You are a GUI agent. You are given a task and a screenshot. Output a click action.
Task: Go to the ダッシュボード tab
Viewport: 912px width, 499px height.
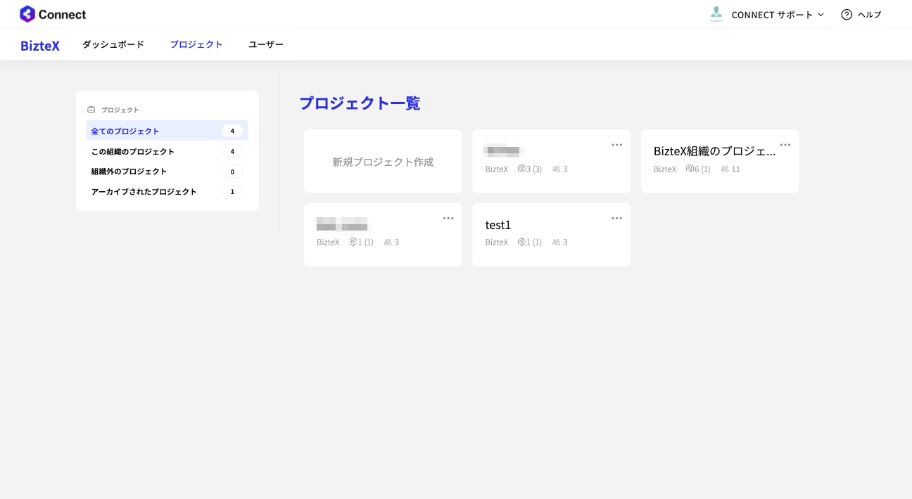click(113, 44)
